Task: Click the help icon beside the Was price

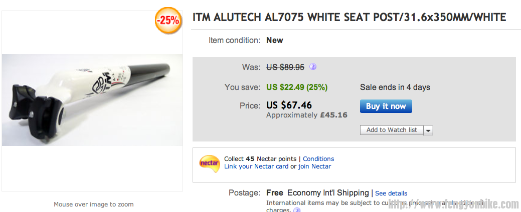Action: pyautogui.click(x=313, y=66)
